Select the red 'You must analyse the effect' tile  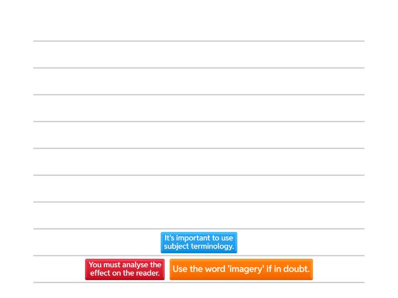click(124, 269)
